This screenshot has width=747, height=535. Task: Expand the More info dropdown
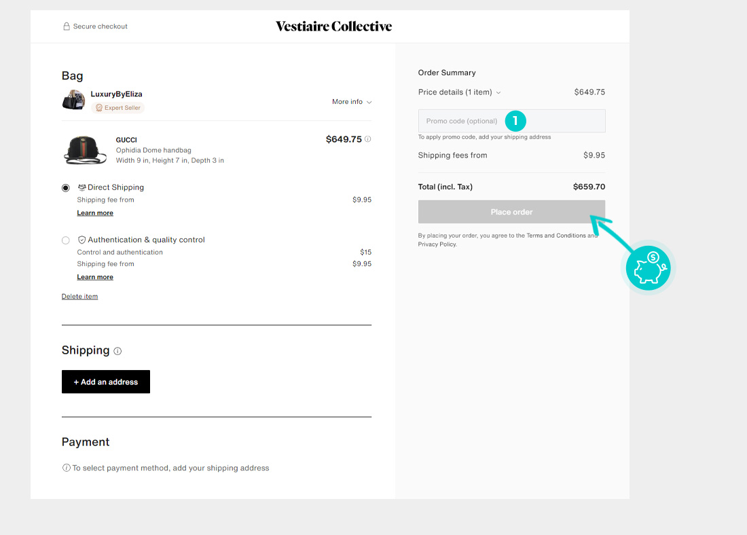click(x=352, y=101)
